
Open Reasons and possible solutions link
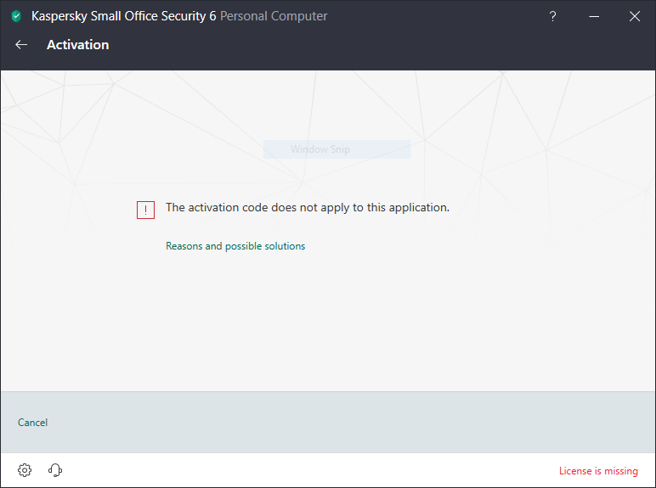235,246
